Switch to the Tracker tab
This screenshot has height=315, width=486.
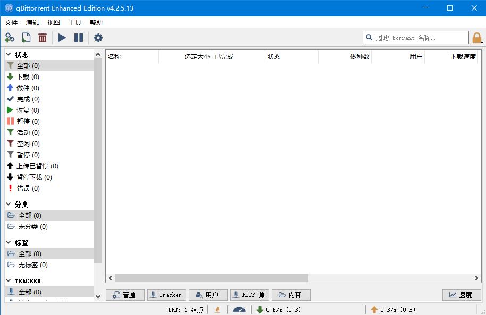[166, 294]
